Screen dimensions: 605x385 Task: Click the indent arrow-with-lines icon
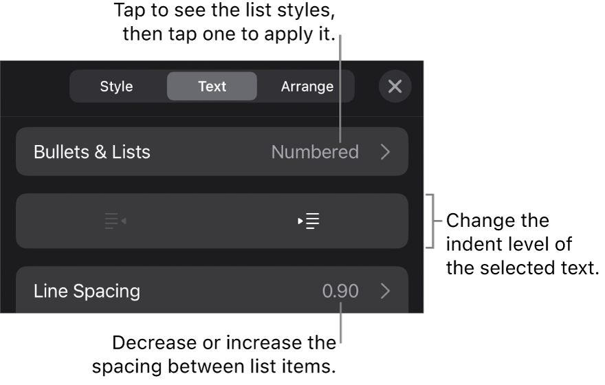[309, 221]
